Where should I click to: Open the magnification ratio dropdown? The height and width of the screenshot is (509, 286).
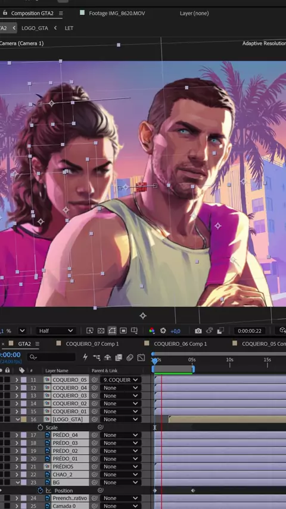[x=22, y=331]
